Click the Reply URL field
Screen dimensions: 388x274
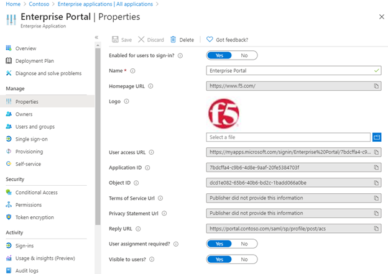coord(293,229)
